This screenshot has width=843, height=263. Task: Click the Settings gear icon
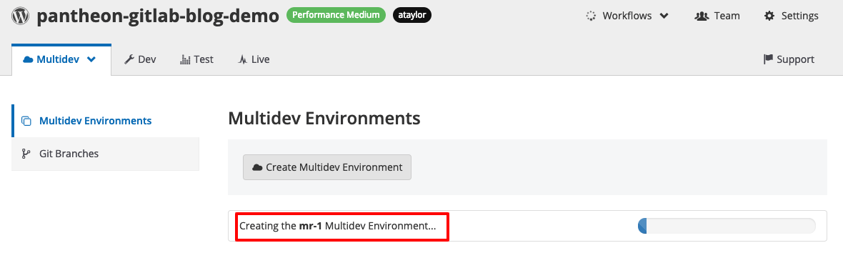[769, 16]
